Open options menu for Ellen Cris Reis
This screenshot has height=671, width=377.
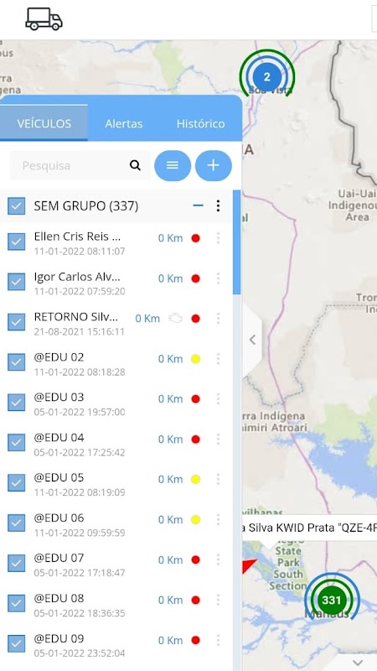[218, 238]
